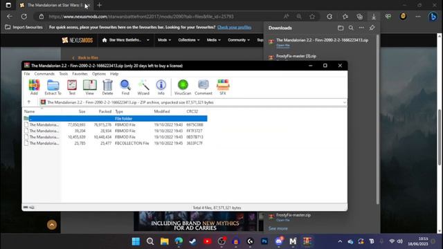Viewport: 443px width, 249px height.
Task: Add page to favourites star
Action: (x=312, y=17)
